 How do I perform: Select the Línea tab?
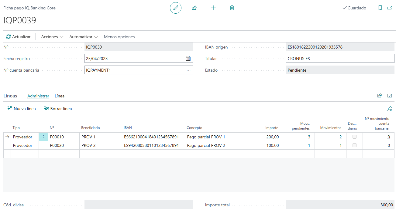point(59,96)
